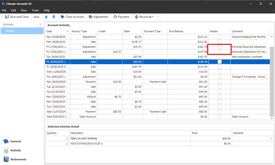Toggle Hidden for the Account Keeping Fee row
Viewport: 275px width, 165px height.
[x=220, y=37]
